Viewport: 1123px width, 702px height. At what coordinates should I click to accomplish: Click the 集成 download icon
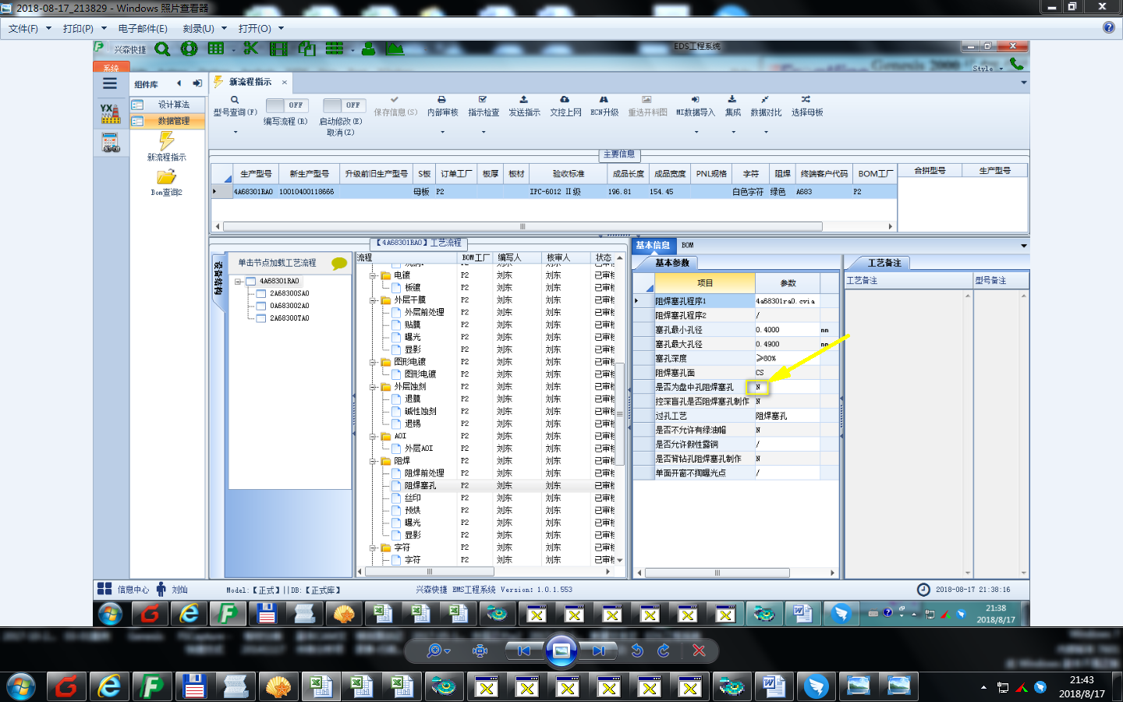[x=732, y=100]
